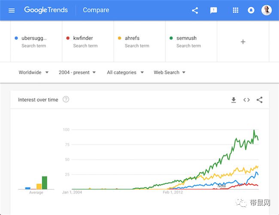Open the Google apps grid
Screen dimensions: 279x215
pyautogui.click(x=235, y=10)
